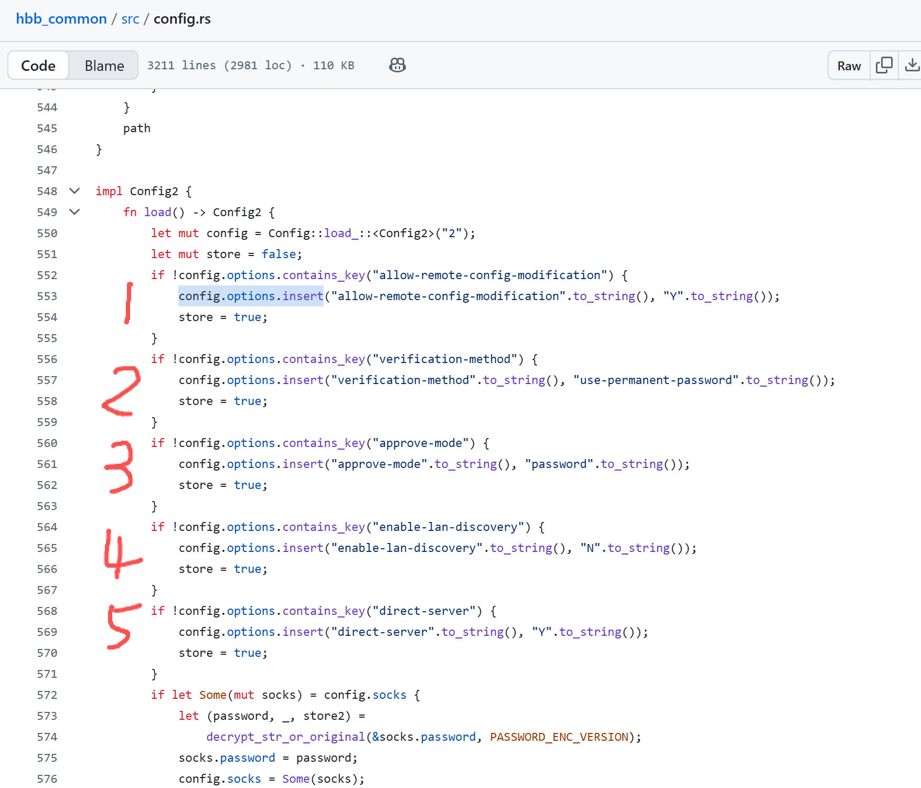Download raw file icon
Image resolution: width=921 pixels, height=788 pixels.
click(x=912, y=65)
